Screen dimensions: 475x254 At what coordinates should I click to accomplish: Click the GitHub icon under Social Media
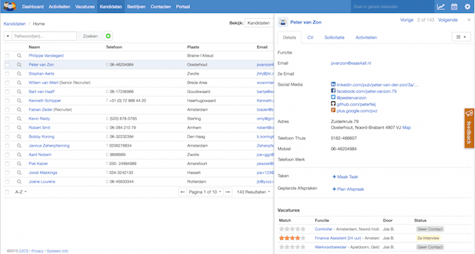click(333, 104)
